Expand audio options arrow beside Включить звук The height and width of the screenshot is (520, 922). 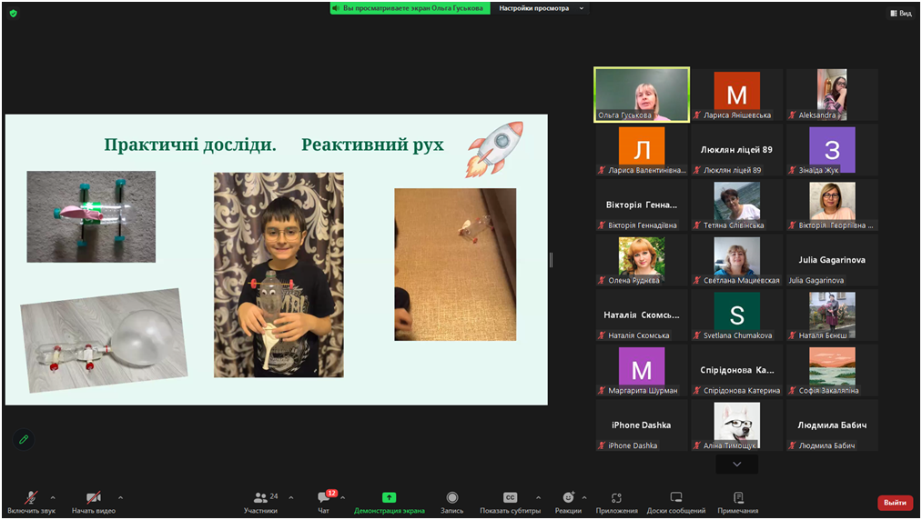pos(53,497)
